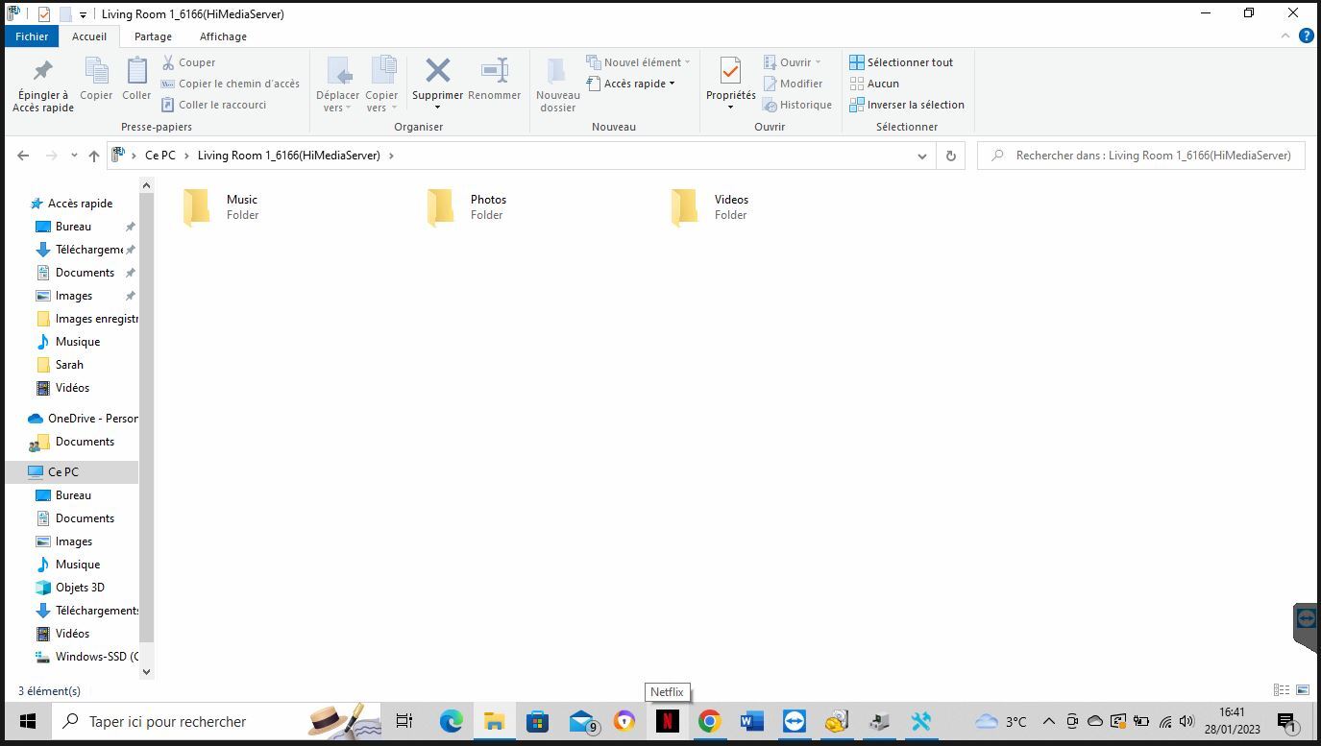1321x746 pixels.
Task: Click the Coller paste icon
Action: (136, 79)
